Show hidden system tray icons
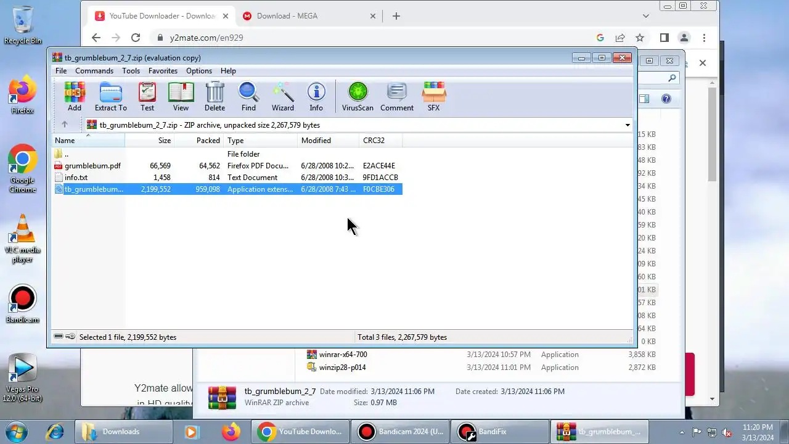Image resolution: width=789 pixels, height=444 pixels. point(682,432)
